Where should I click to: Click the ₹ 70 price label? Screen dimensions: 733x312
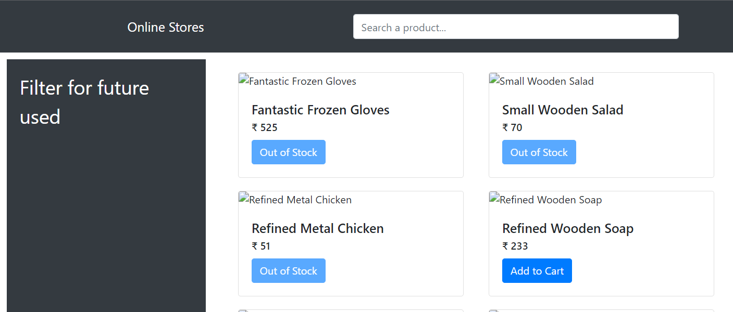tap(512, 128)
